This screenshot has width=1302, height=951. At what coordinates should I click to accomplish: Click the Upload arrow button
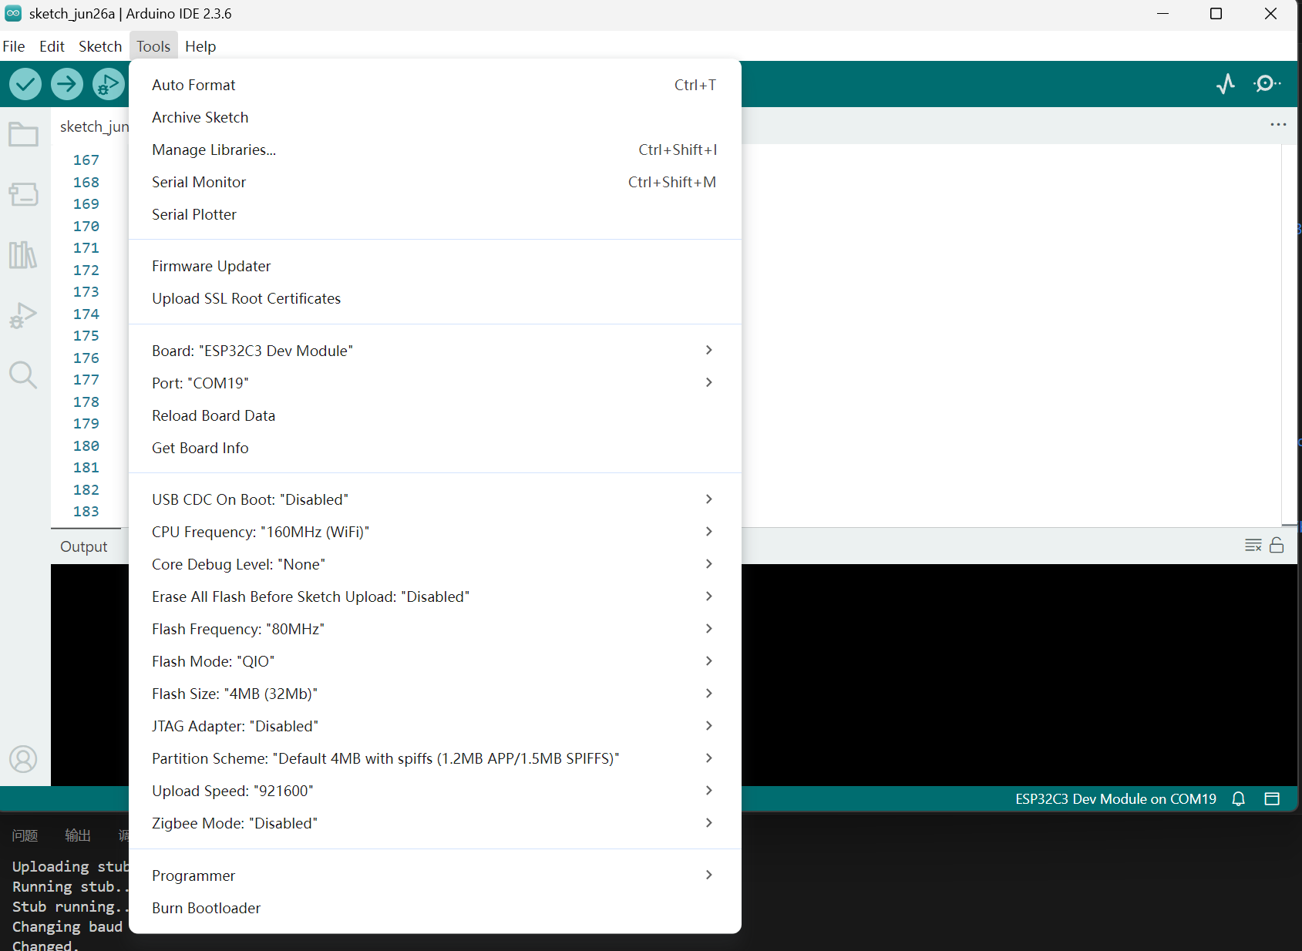[x=67, y=84]
